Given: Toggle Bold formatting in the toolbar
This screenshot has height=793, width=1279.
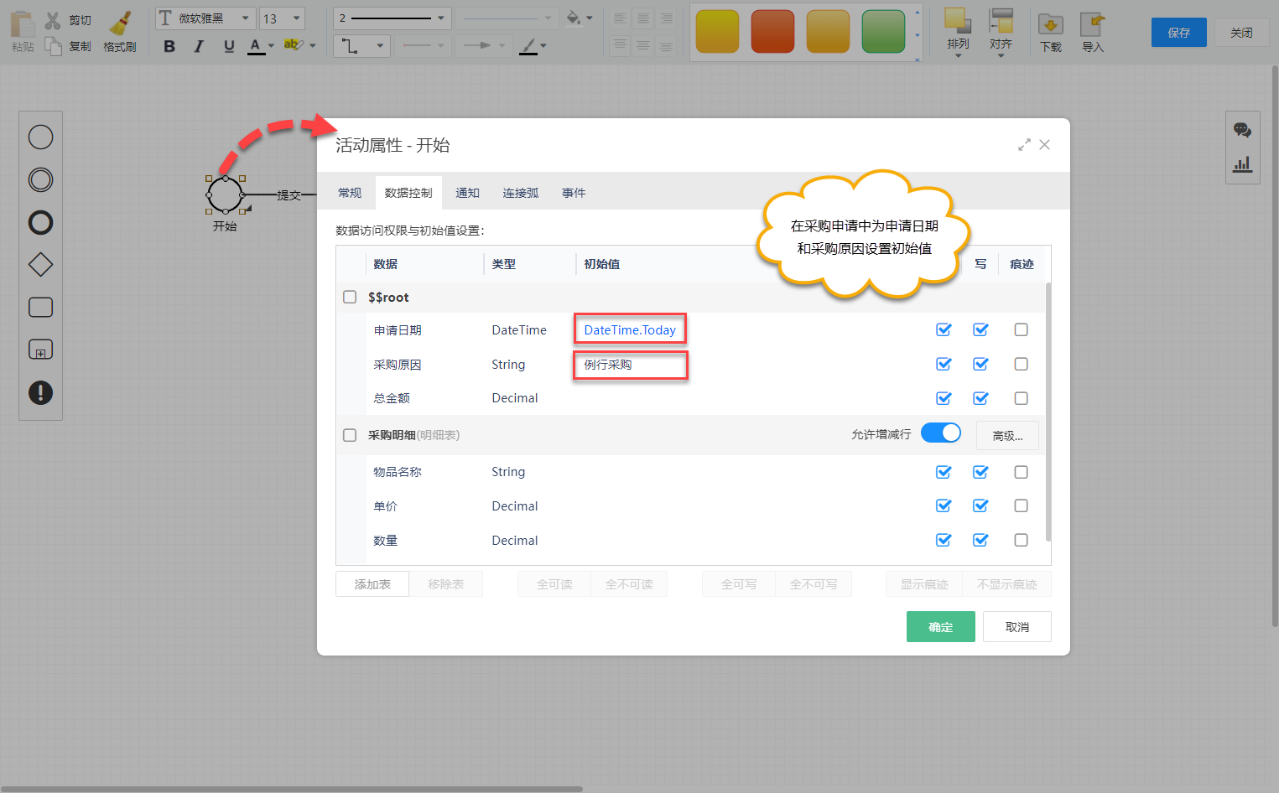Looking at the screenshot, I should tap(169, 46).
